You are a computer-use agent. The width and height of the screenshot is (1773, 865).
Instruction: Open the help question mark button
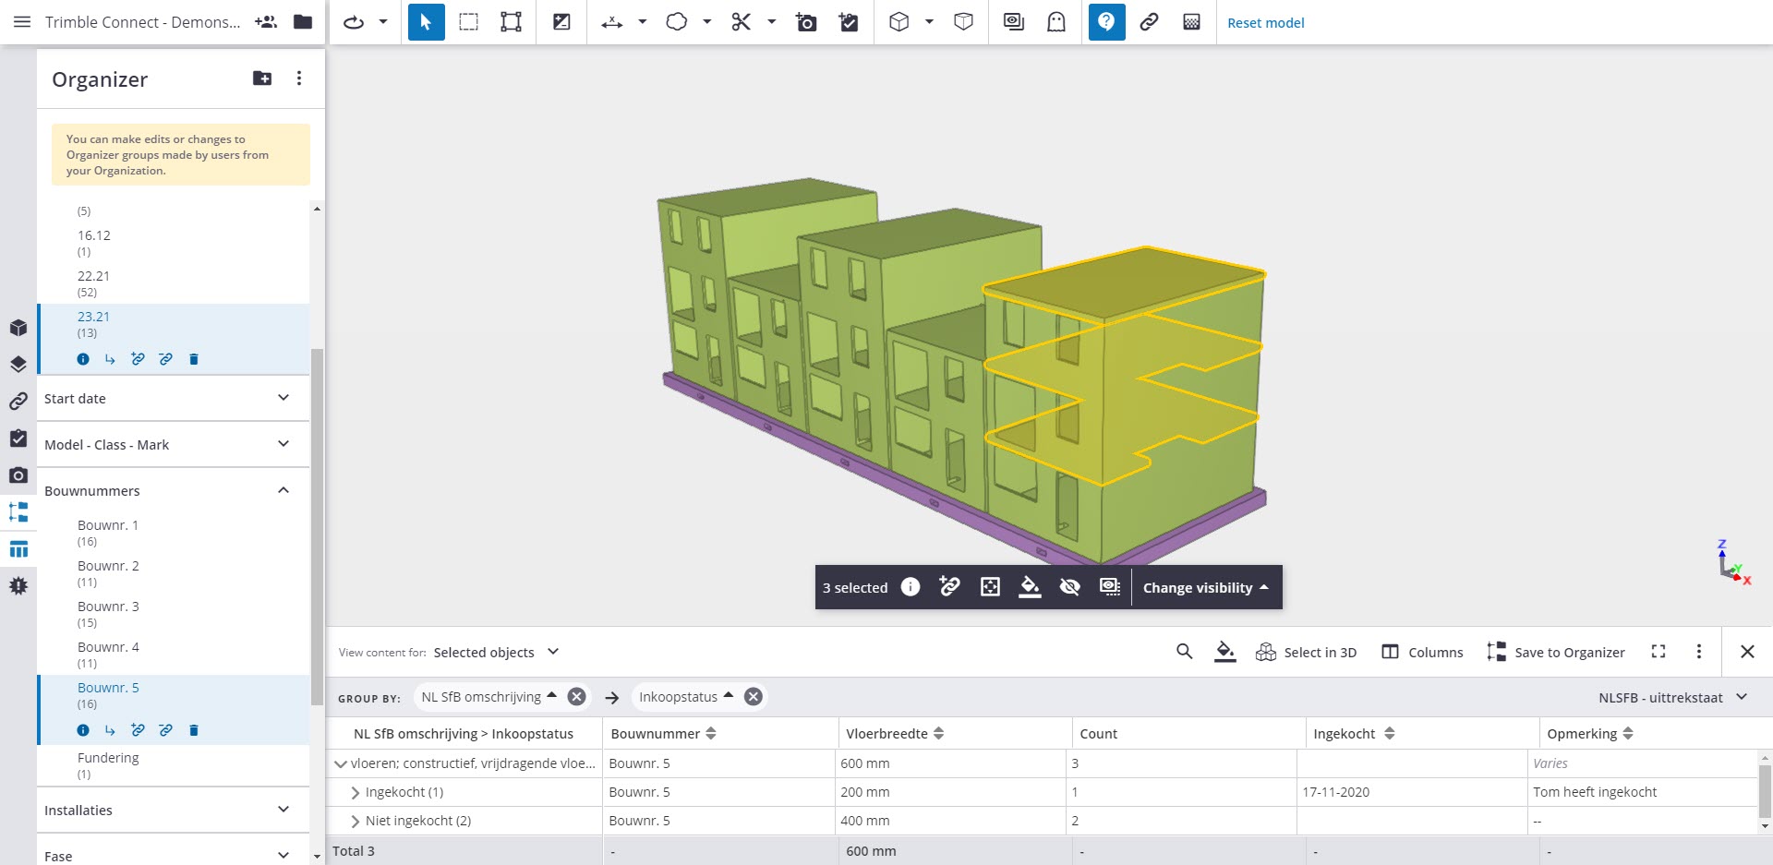tap(1106, 22)
